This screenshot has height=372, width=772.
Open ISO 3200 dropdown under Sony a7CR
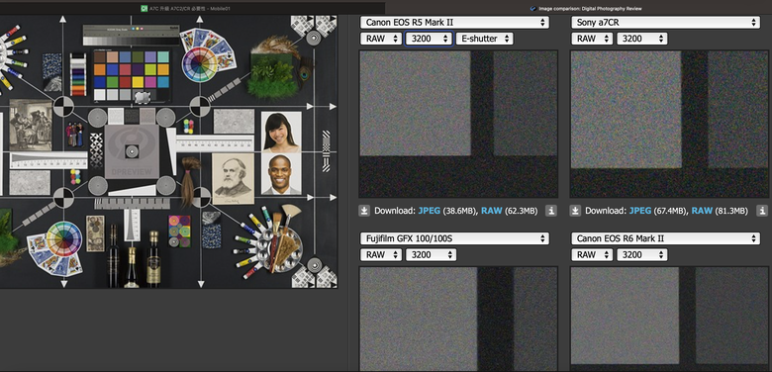click(x=642, y=39)
